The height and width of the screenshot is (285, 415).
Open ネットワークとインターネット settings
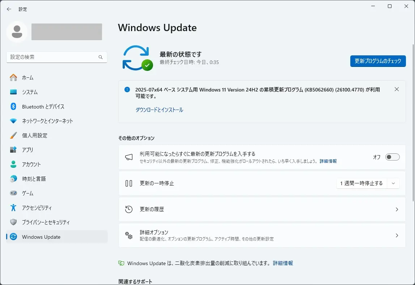(57, 121)
